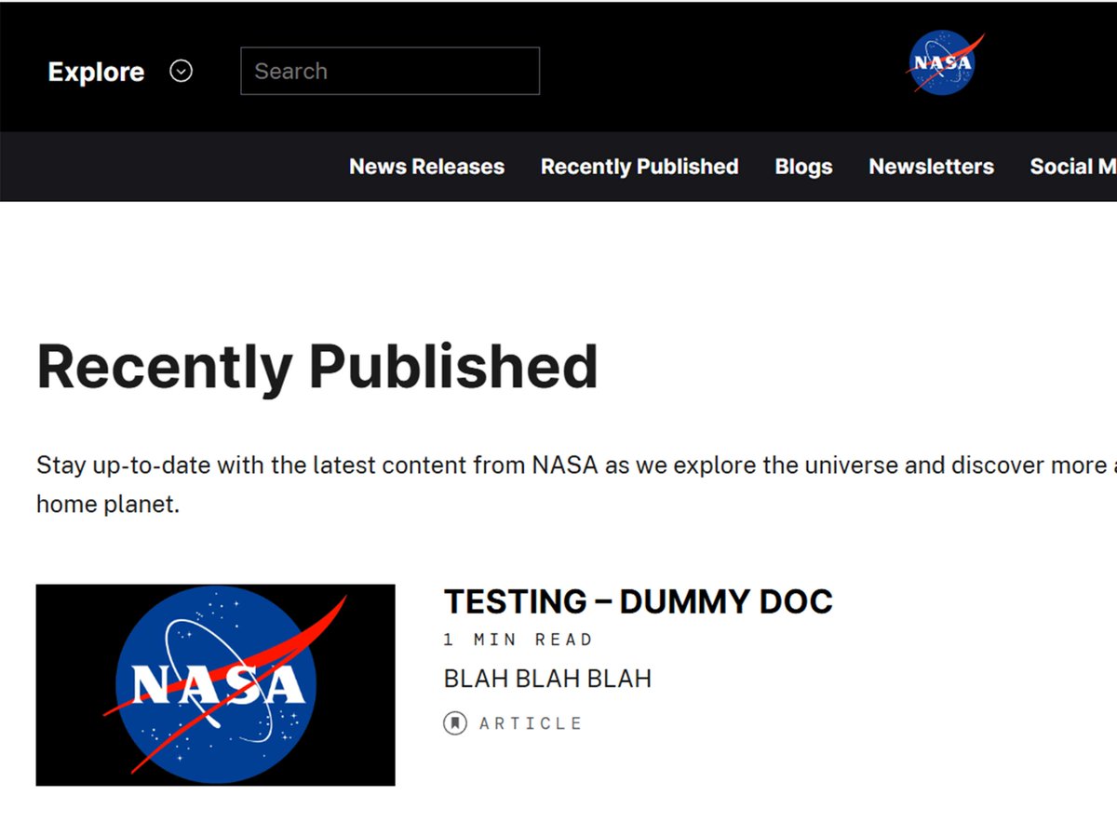Switch to the Recently Published tab
The width and height of the screenshot is (1117, 836).
pyautogui.click(x=639, y=167)
